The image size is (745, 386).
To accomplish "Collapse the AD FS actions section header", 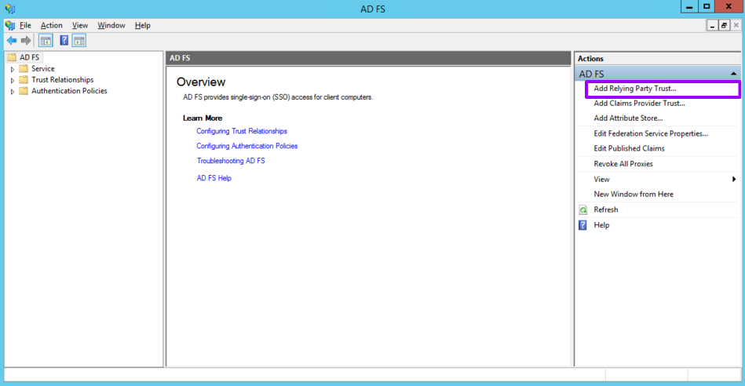I will (733, 74).
